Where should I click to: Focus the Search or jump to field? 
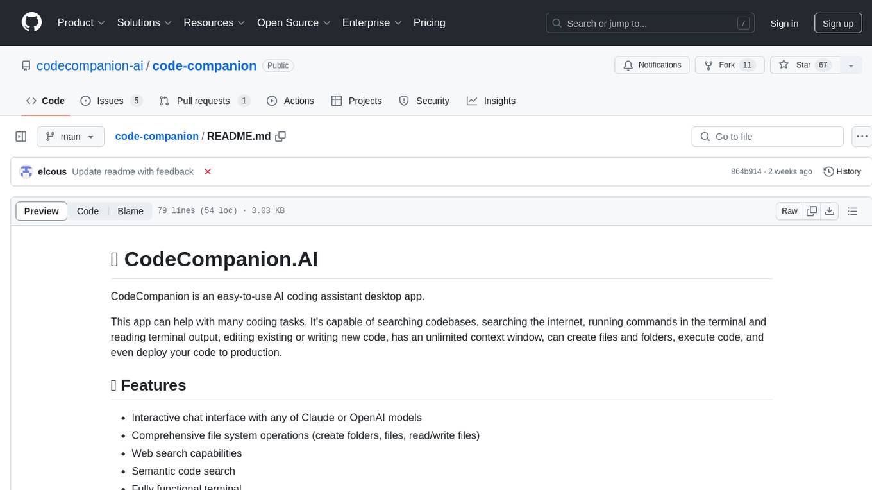(649, 23)
